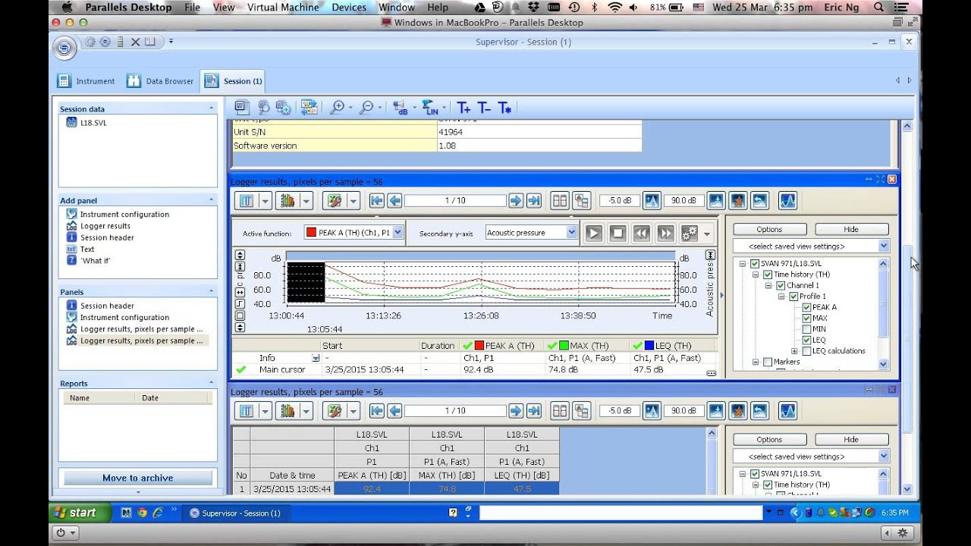Click the Hide button in chart panel
The image size is (971, 546).
pyautogui.click(x=851, y=229)
